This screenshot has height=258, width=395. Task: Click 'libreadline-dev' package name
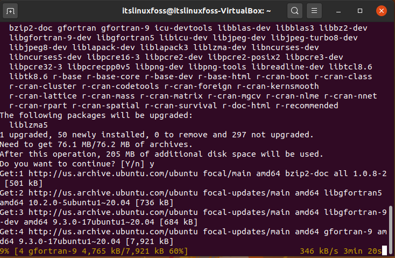pyautogui.click(x=288, y=67)
